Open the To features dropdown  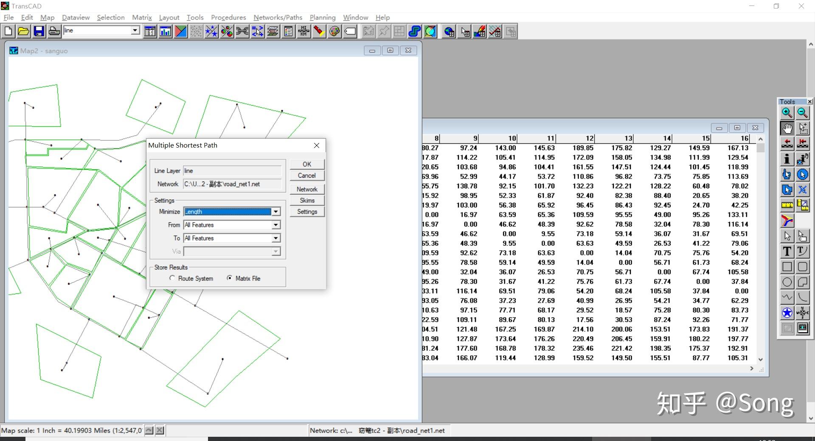276,238
